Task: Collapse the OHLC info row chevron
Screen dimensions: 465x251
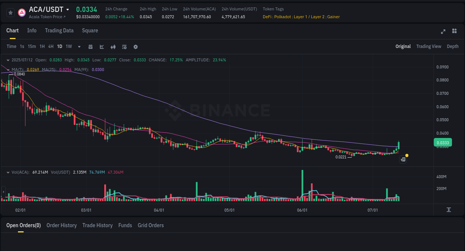Action: pyautogui.click(x=8, y=59)
